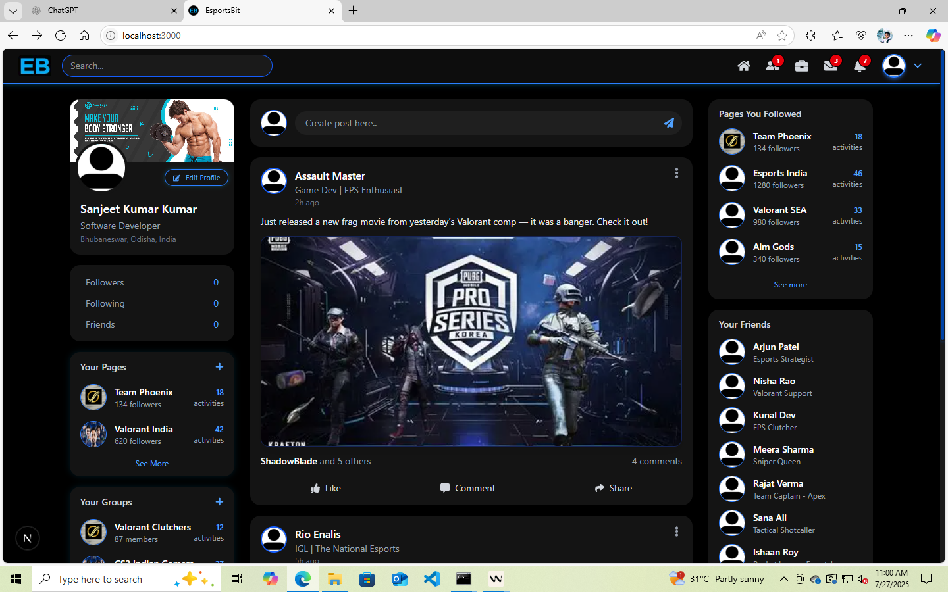Click browser back arrow
The image size is (948, 592).
click(x=13, y=36)
